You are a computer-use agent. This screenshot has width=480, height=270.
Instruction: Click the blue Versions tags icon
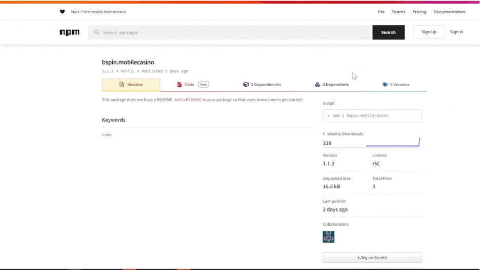pyautogui.click(x=385, y=85)
